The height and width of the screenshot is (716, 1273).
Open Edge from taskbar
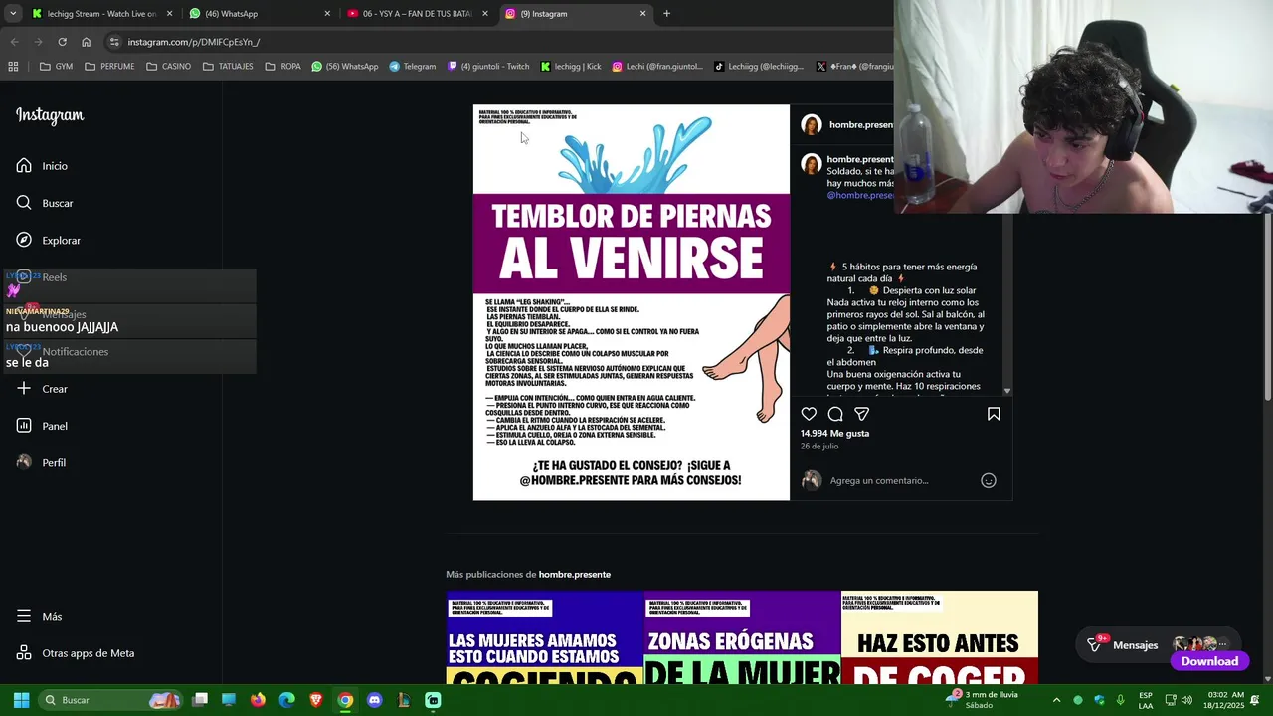point(286,700)
